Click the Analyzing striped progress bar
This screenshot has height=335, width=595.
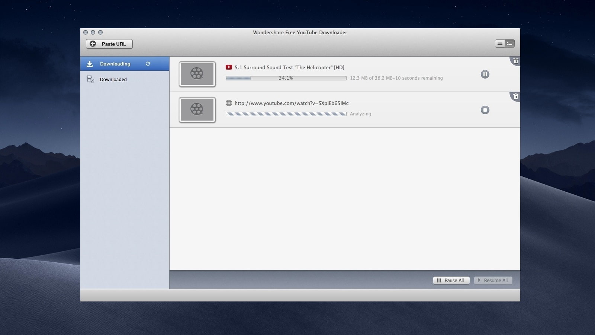point(286,114)
